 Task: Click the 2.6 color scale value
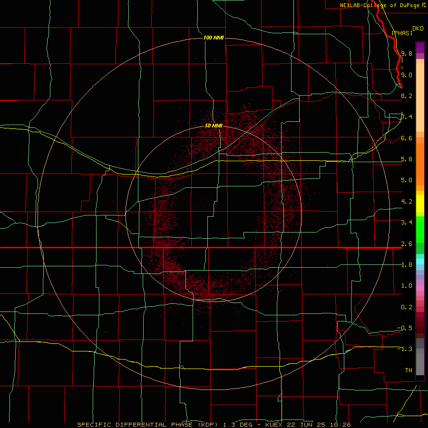click(407, 244)
